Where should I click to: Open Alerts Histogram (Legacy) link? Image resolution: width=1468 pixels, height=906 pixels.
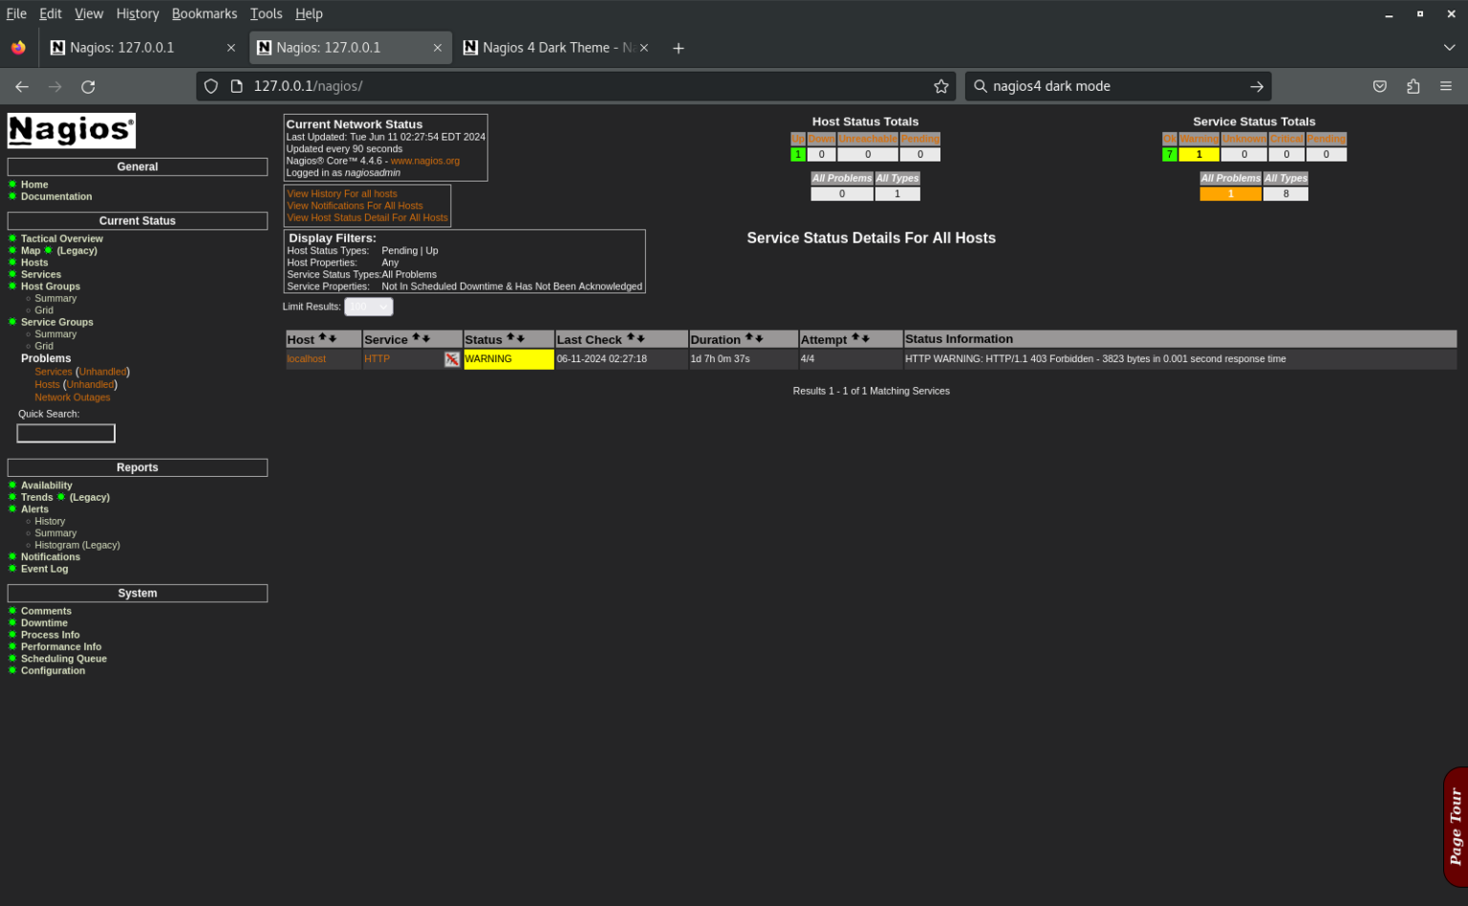point(77,546)
